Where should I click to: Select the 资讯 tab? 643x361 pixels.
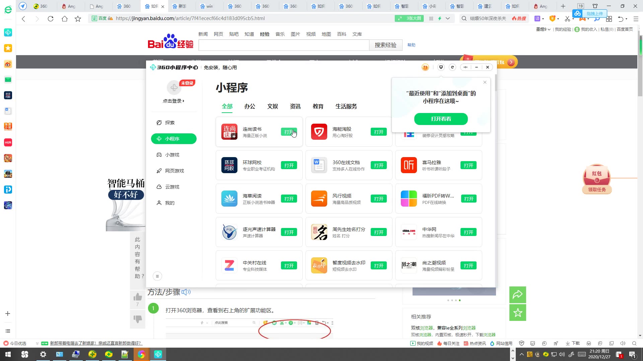click(x=295, y=106)
